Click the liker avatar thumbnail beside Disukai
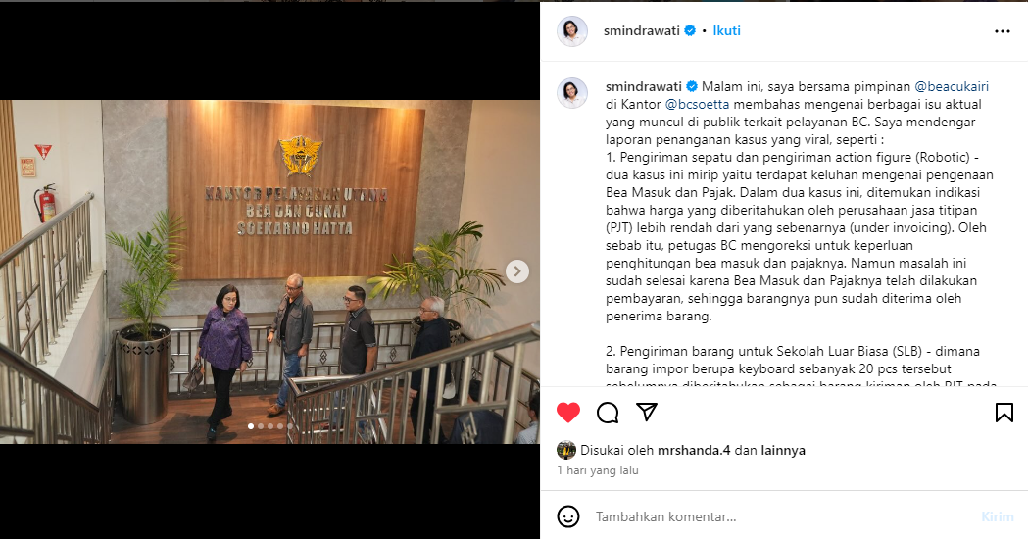The height and width of the screenshot is (539, 1028). click(565, 451)
